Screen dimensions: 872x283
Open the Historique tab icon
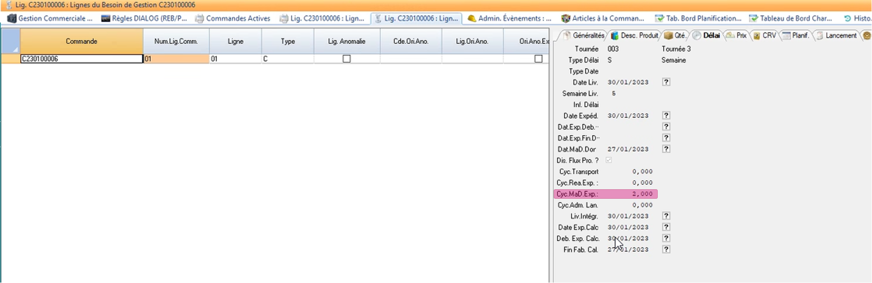(x=847, y=18)
